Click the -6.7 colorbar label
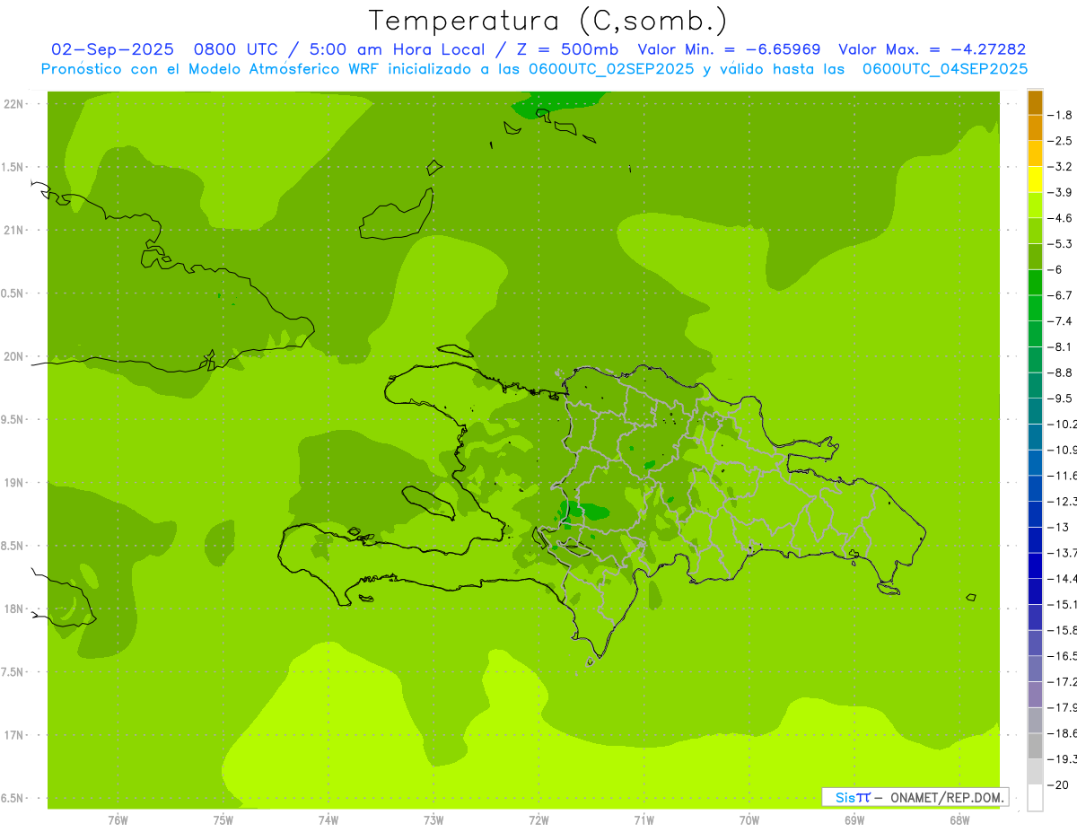This screenshot has width=1077, height=832. point(1060,295)
